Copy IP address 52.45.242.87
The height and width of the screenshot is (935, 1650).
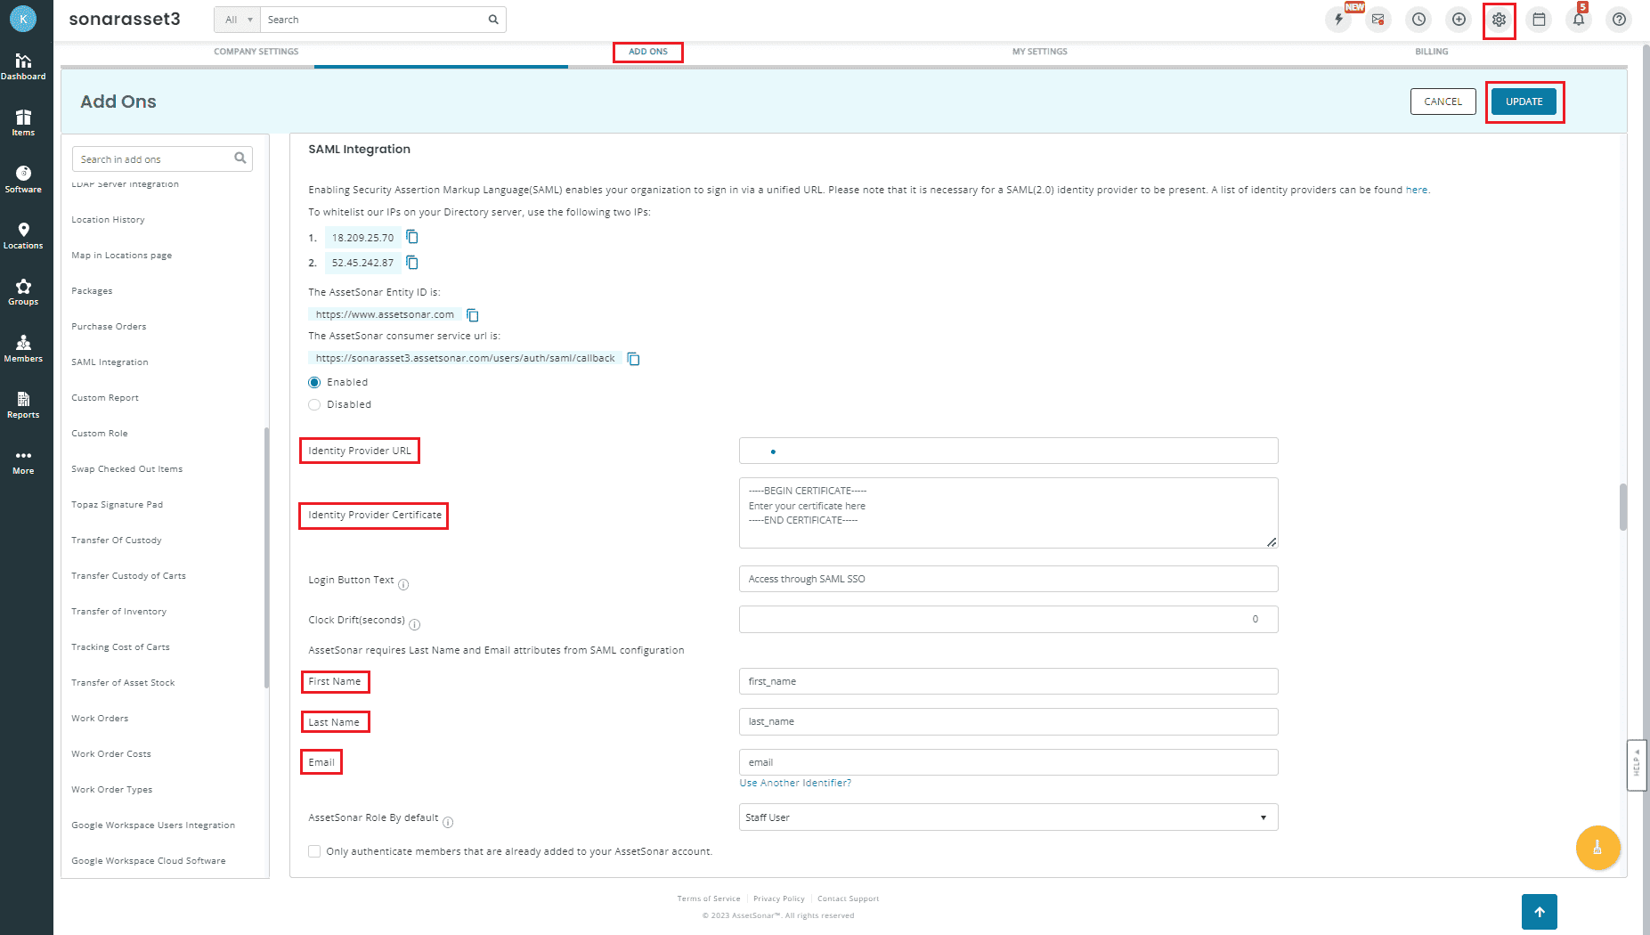412,263
